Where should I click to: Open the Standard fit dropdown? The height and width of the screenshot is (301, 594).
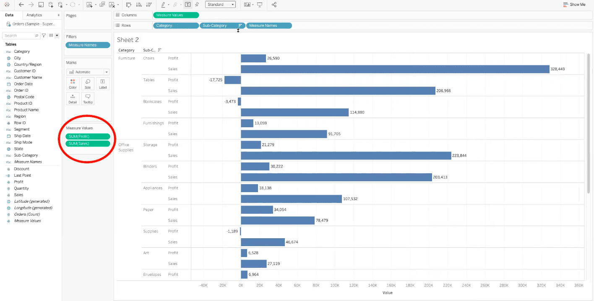[x=232, y=5]
